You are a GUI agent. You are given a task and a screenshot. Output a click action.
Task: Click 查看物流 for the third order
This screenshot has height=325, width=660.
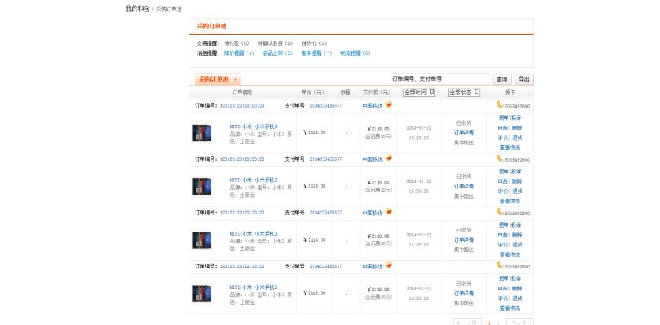pos(510,254)
